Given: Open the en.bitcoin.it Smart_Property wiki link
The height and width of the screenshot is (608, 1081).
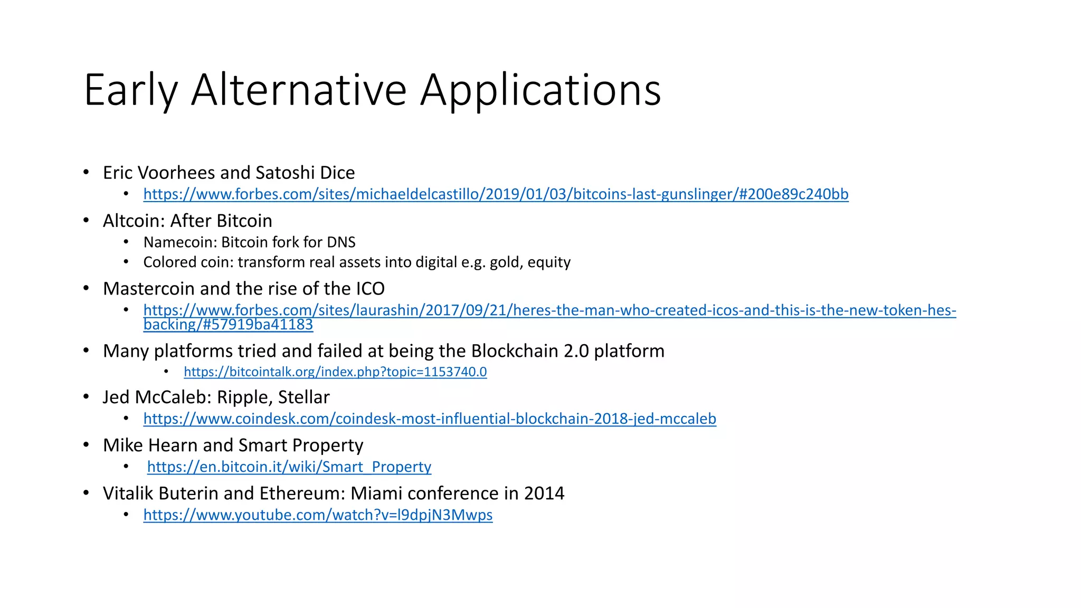Looking at the screenshot, I should tap(289, 467).
